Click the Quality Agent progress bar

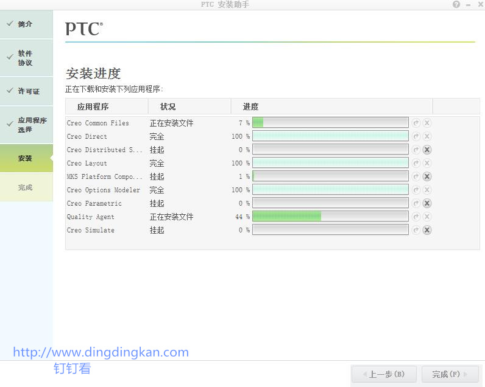coord(330,216)
